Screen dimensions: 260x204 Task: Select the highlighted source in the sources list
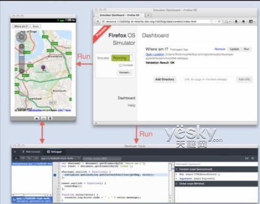[32, 164]
